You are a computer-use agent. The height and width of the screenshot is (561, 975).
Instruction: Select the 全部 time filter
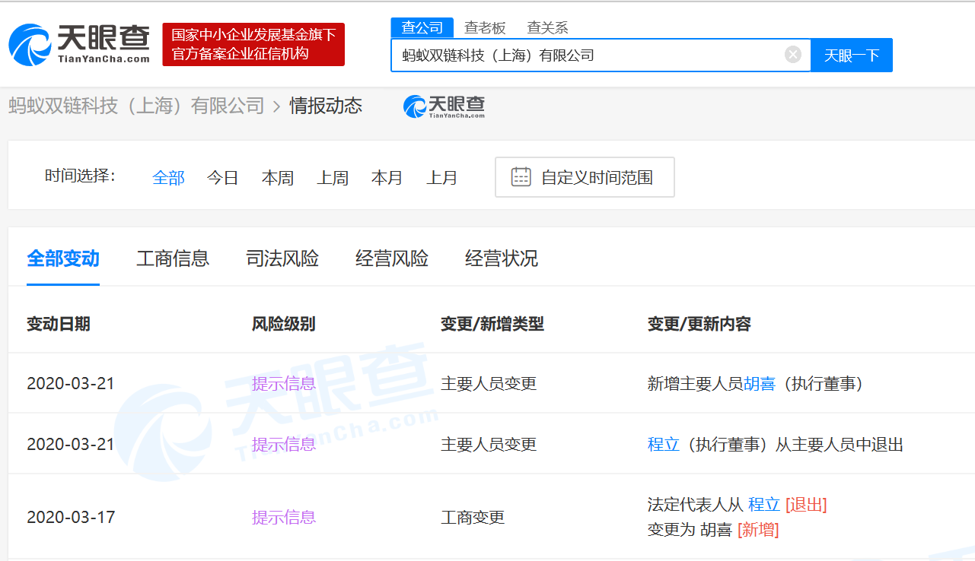(x=168, y=178)
